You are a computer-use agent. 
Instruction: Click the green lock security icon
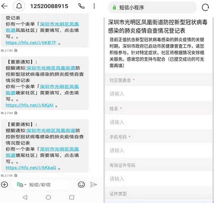[114, 7]
